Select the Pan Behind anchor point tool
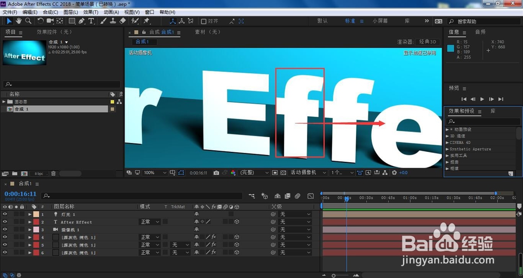Viewport: 523px width, 278px height. 60,21
